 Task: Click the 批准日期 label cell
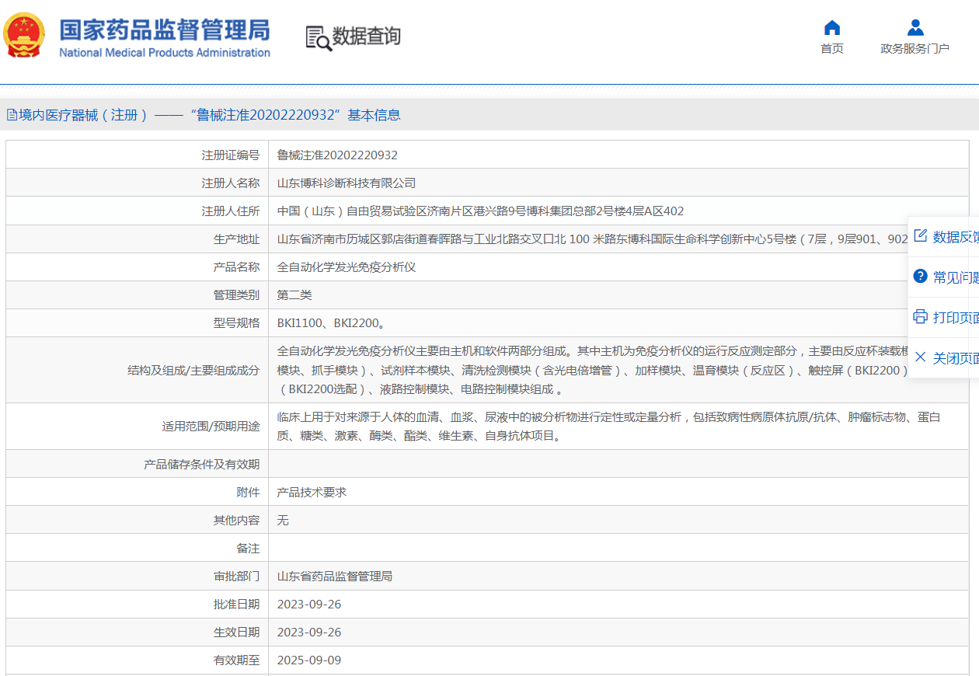click(138, 604)
